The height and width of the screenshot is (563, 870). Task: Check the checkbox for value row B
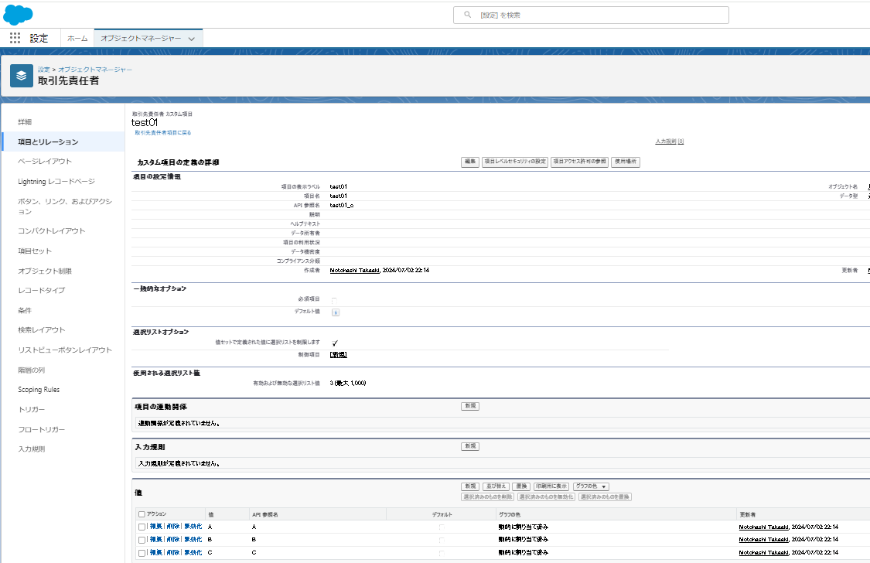coord(142,540)
